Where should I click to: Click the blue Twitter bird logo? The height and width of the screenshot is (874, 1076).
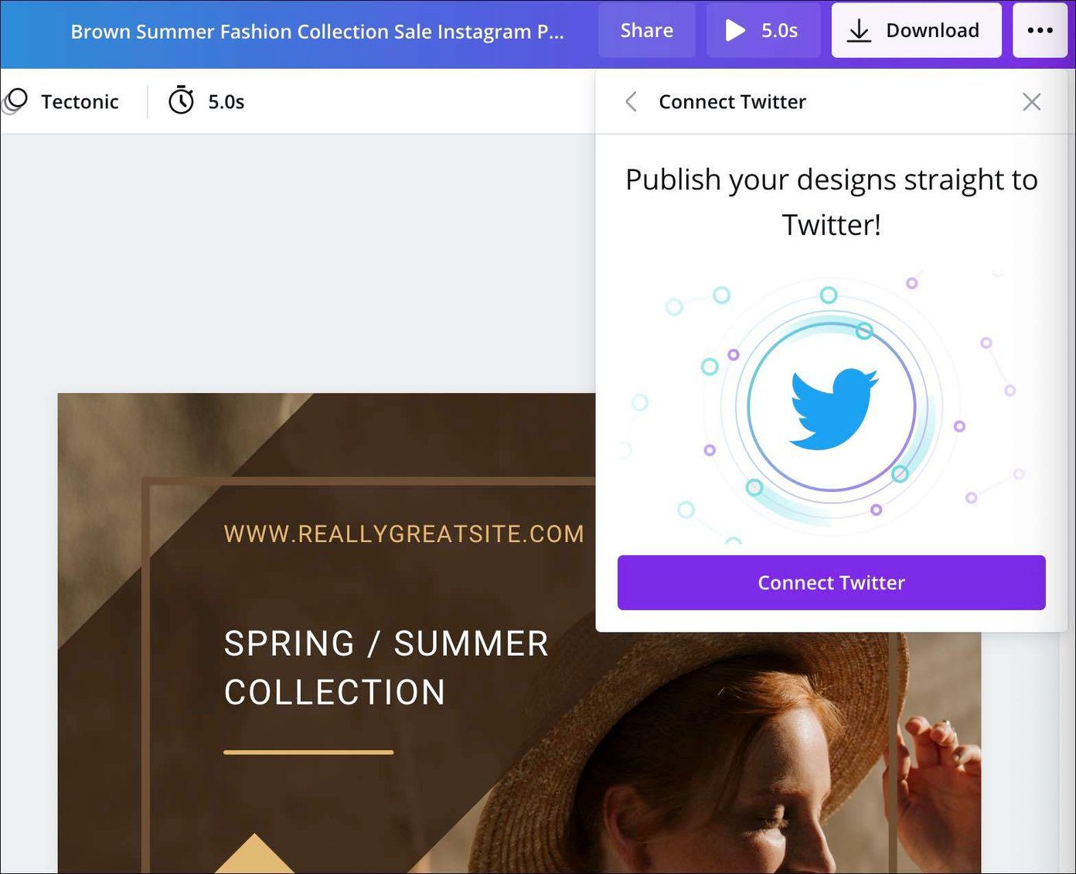coord(833,408)
